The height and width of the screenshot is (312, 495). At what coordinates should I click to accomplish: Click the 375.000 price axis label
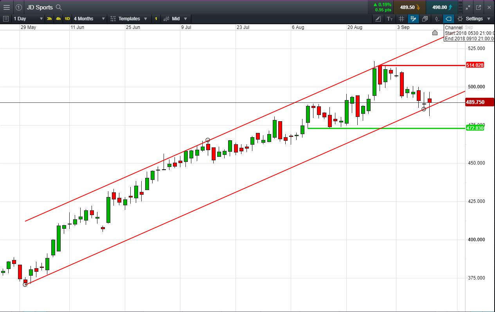coord(476,278)
